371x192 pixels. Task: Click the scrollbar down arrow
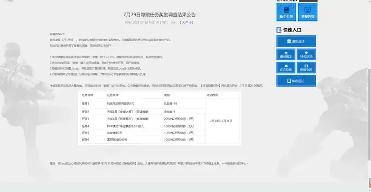point(369,189)
